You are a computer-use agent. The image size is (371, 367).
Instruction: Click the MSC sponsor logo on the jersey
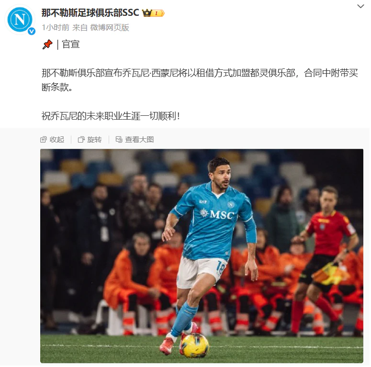click(x=217, y=214)
